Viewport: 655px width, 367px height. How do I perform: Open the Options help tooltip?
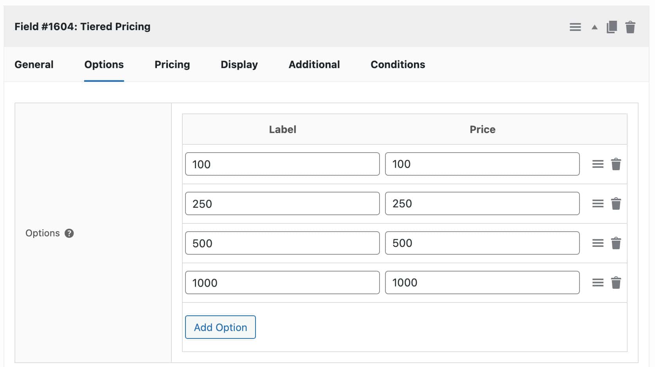[69, 233]
